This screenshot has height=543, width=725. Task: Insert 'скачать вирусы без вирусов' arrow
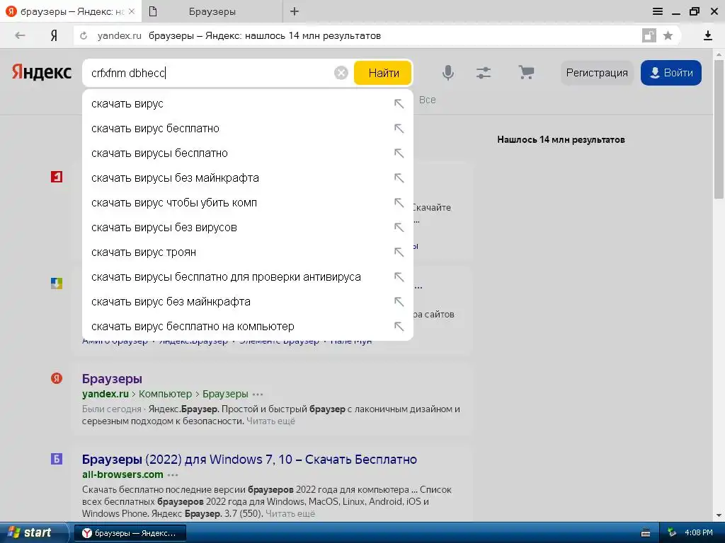point(399,227)
